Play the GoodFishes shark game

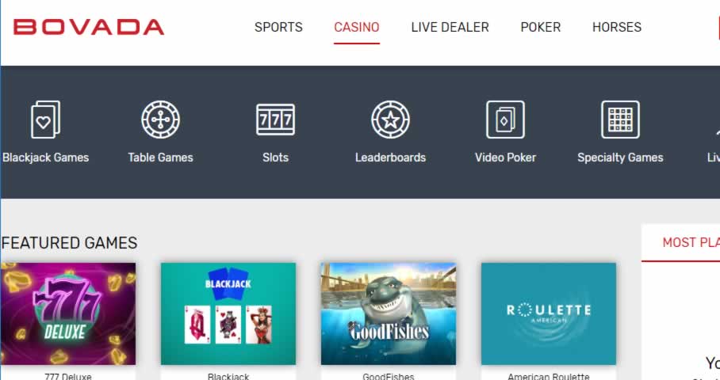[389, 313]
